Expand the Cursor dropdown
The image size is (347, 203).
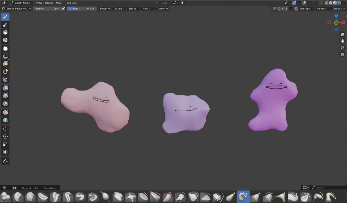coord(162,9)
